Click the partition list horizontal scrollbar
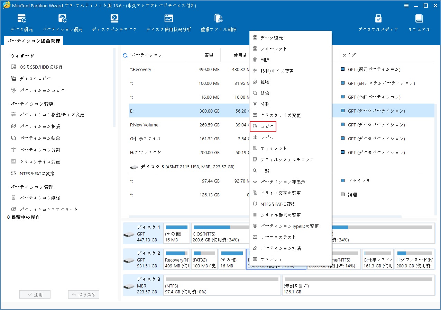The image size is (441, 310). (x=265, y=217)
